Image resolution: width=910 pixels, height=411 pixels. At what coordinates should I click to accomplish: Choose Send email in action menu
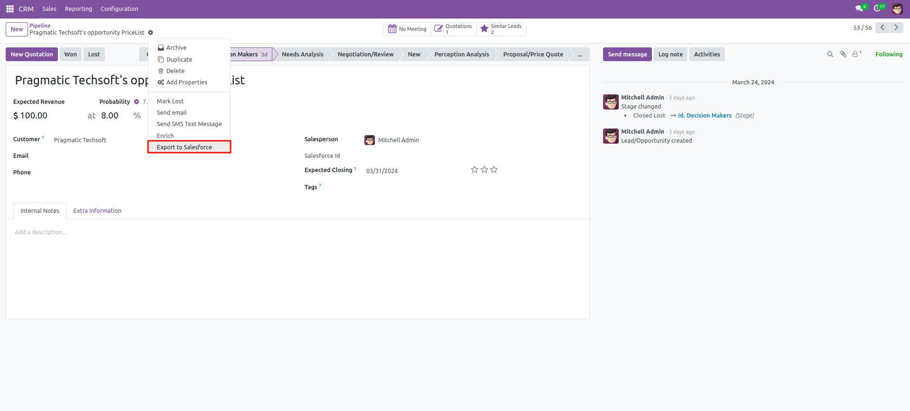[189, 113]
